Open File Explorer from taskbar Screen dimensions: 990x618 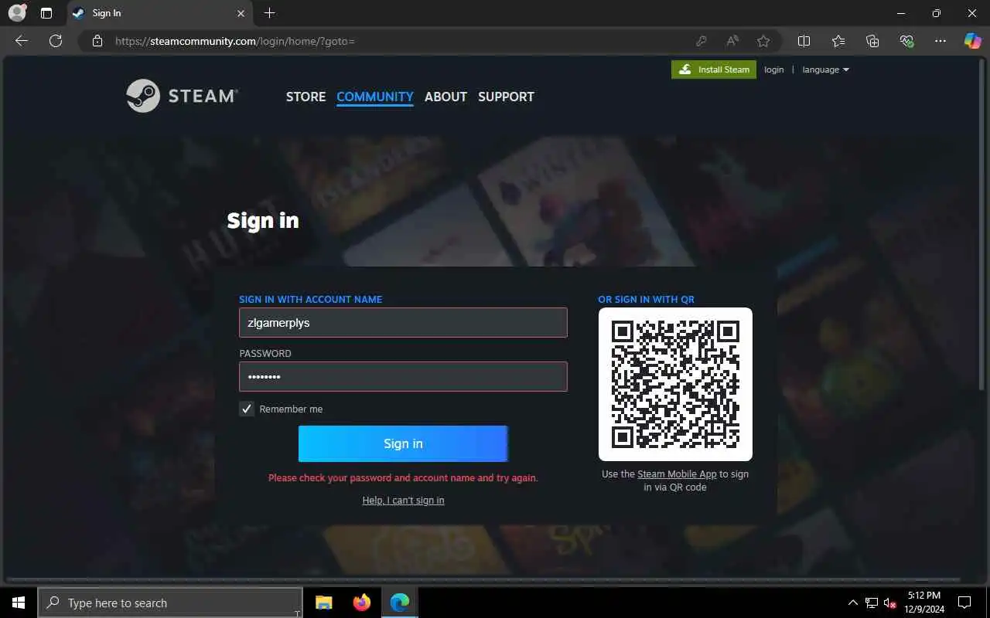[324, 603]
